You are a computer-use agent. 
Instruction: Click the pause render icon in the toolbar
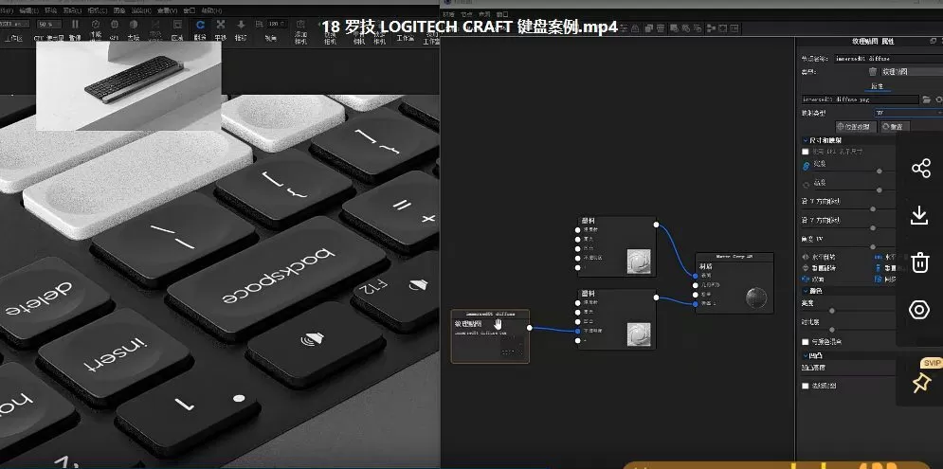click(75, 24)
